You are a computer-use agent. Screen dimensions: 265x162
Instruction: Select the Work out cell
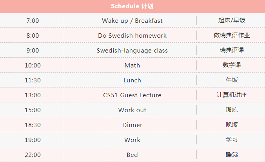[132, 110]
